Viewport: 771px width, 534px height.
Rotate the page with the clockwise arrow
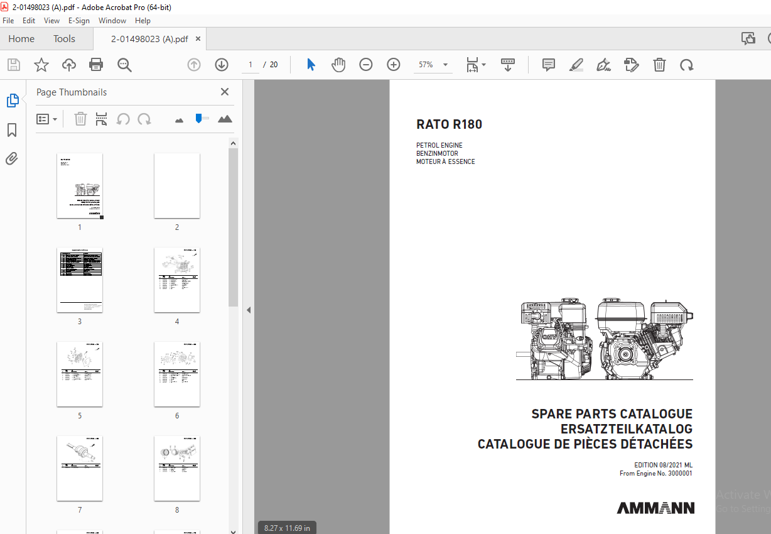point(687,65)
